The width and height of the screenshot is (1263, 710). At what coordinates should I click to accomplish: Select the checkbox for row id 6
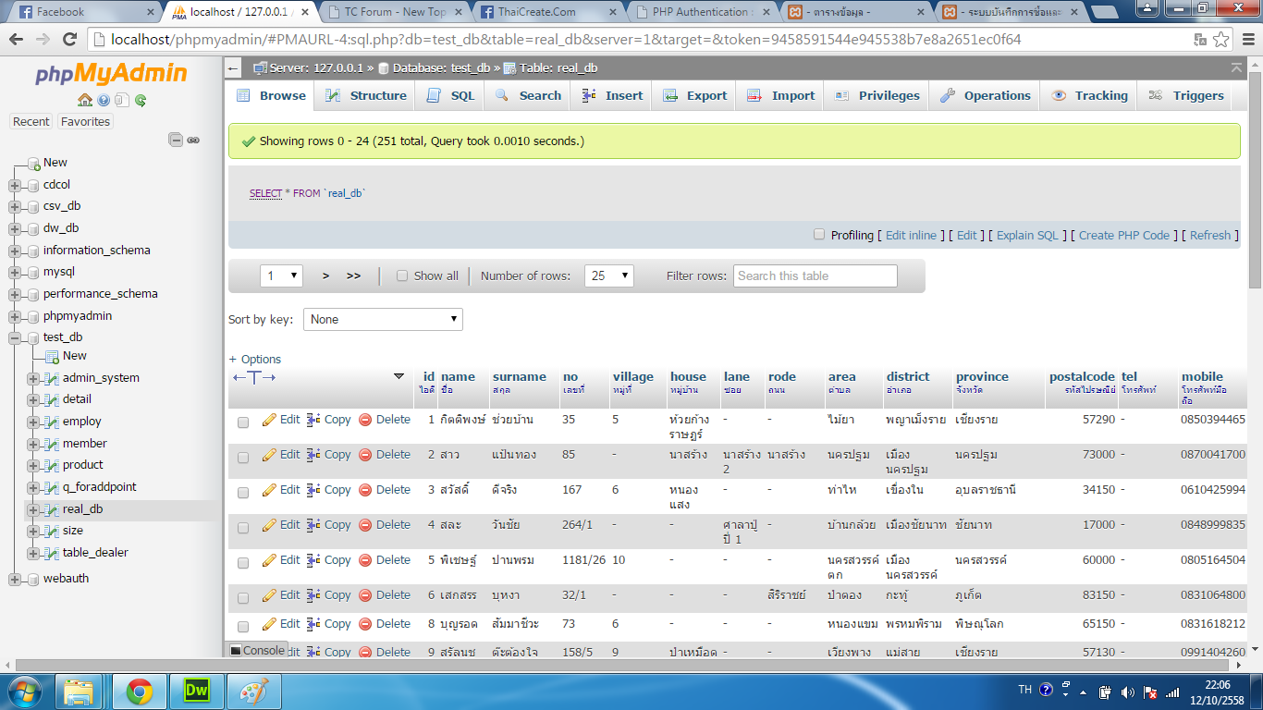243,598
